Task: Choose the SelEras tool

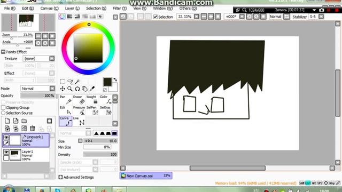Action: click(x=106, y=110)
